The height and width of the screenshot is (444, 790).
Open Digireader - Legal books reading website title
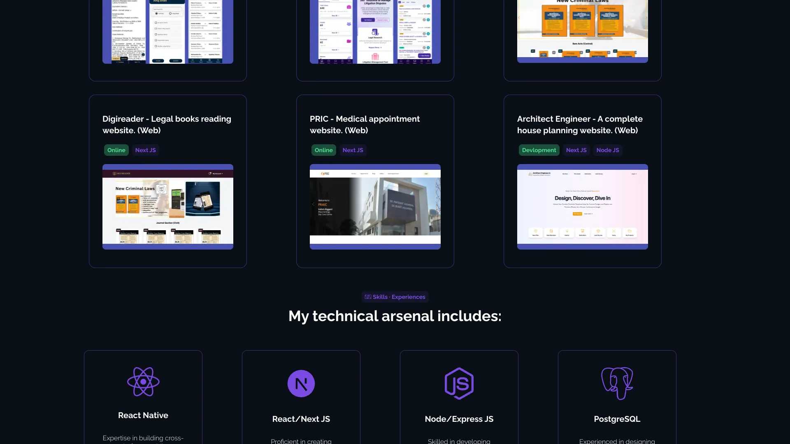tap(167, 125)
